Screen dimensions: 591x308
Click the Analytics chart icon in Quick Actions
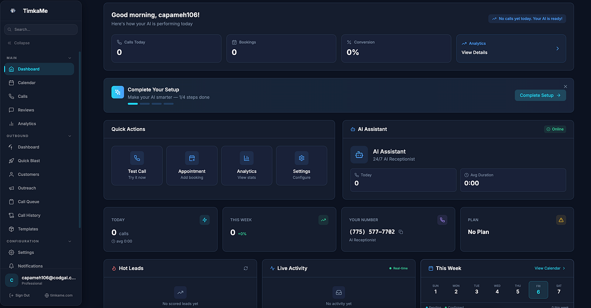point(246,158)
